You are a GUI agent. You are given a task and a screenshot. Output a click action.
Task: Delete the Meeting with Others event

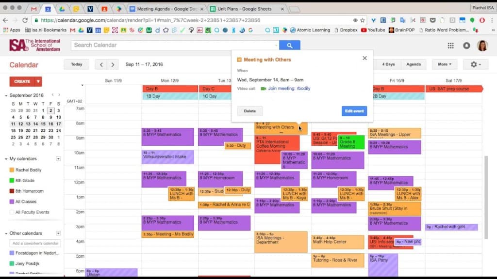(x=250, y=111)
